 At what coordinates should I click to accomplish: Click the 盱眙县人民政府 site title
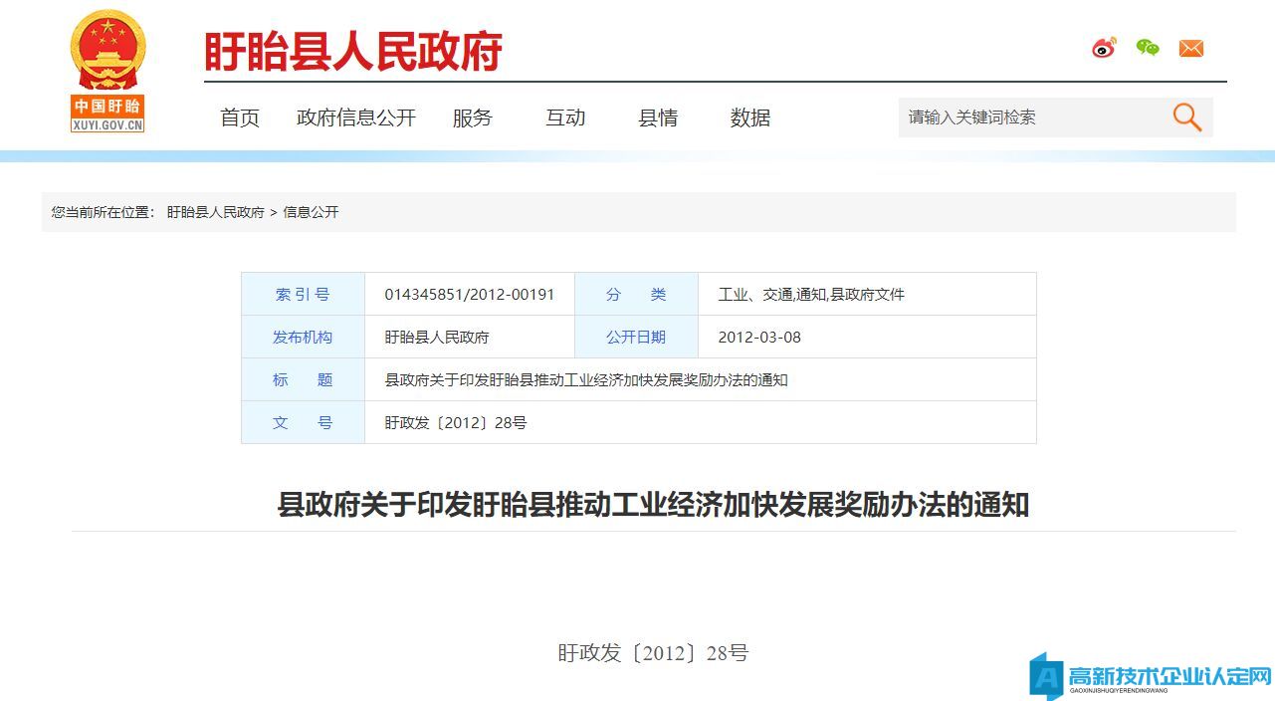click(x=353, y=52)
